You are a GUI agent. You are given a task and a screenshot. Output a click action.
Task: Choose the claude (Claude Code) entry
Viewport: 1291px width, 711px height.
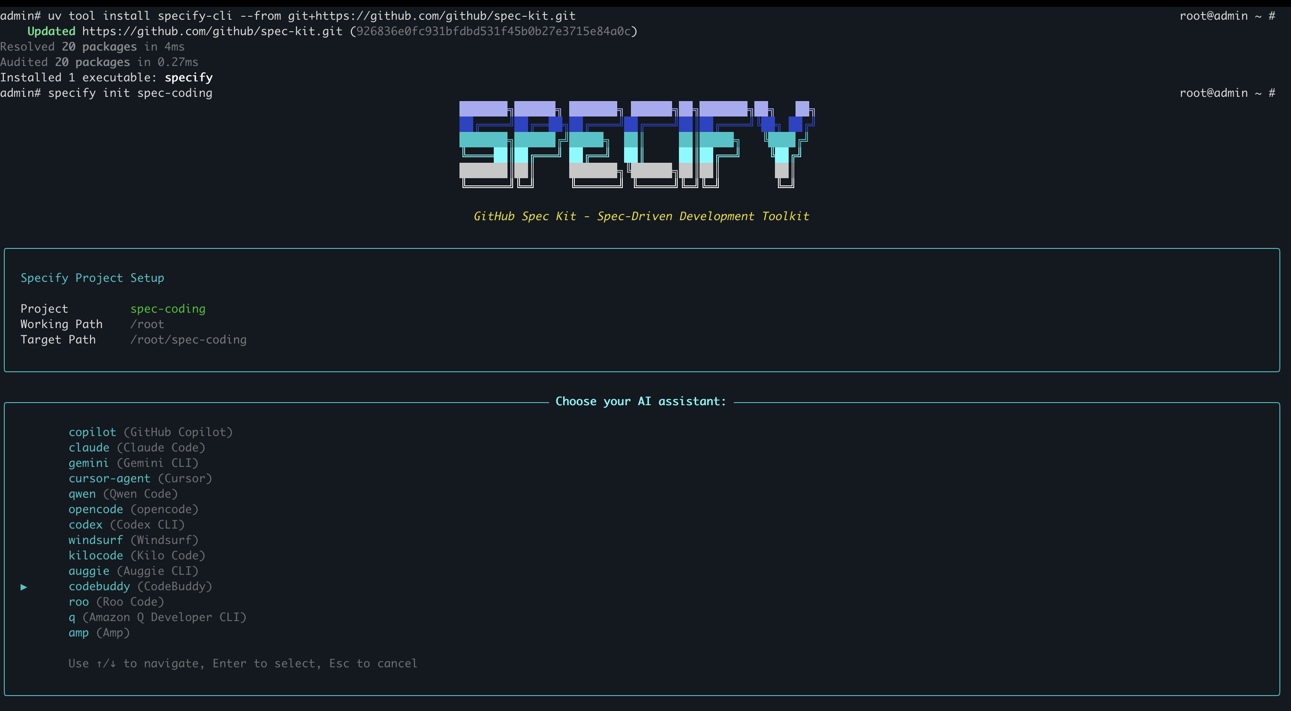point(136,448)
